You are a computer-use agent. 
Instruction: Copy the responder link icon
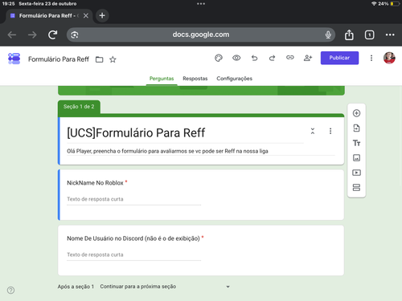coord(290,58)
